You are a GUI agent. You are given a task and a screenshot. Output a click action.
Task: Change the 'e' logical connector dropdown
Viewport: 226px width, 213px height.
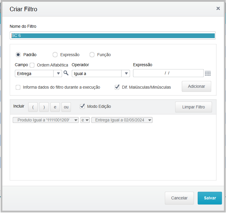(x=85, y=120)
